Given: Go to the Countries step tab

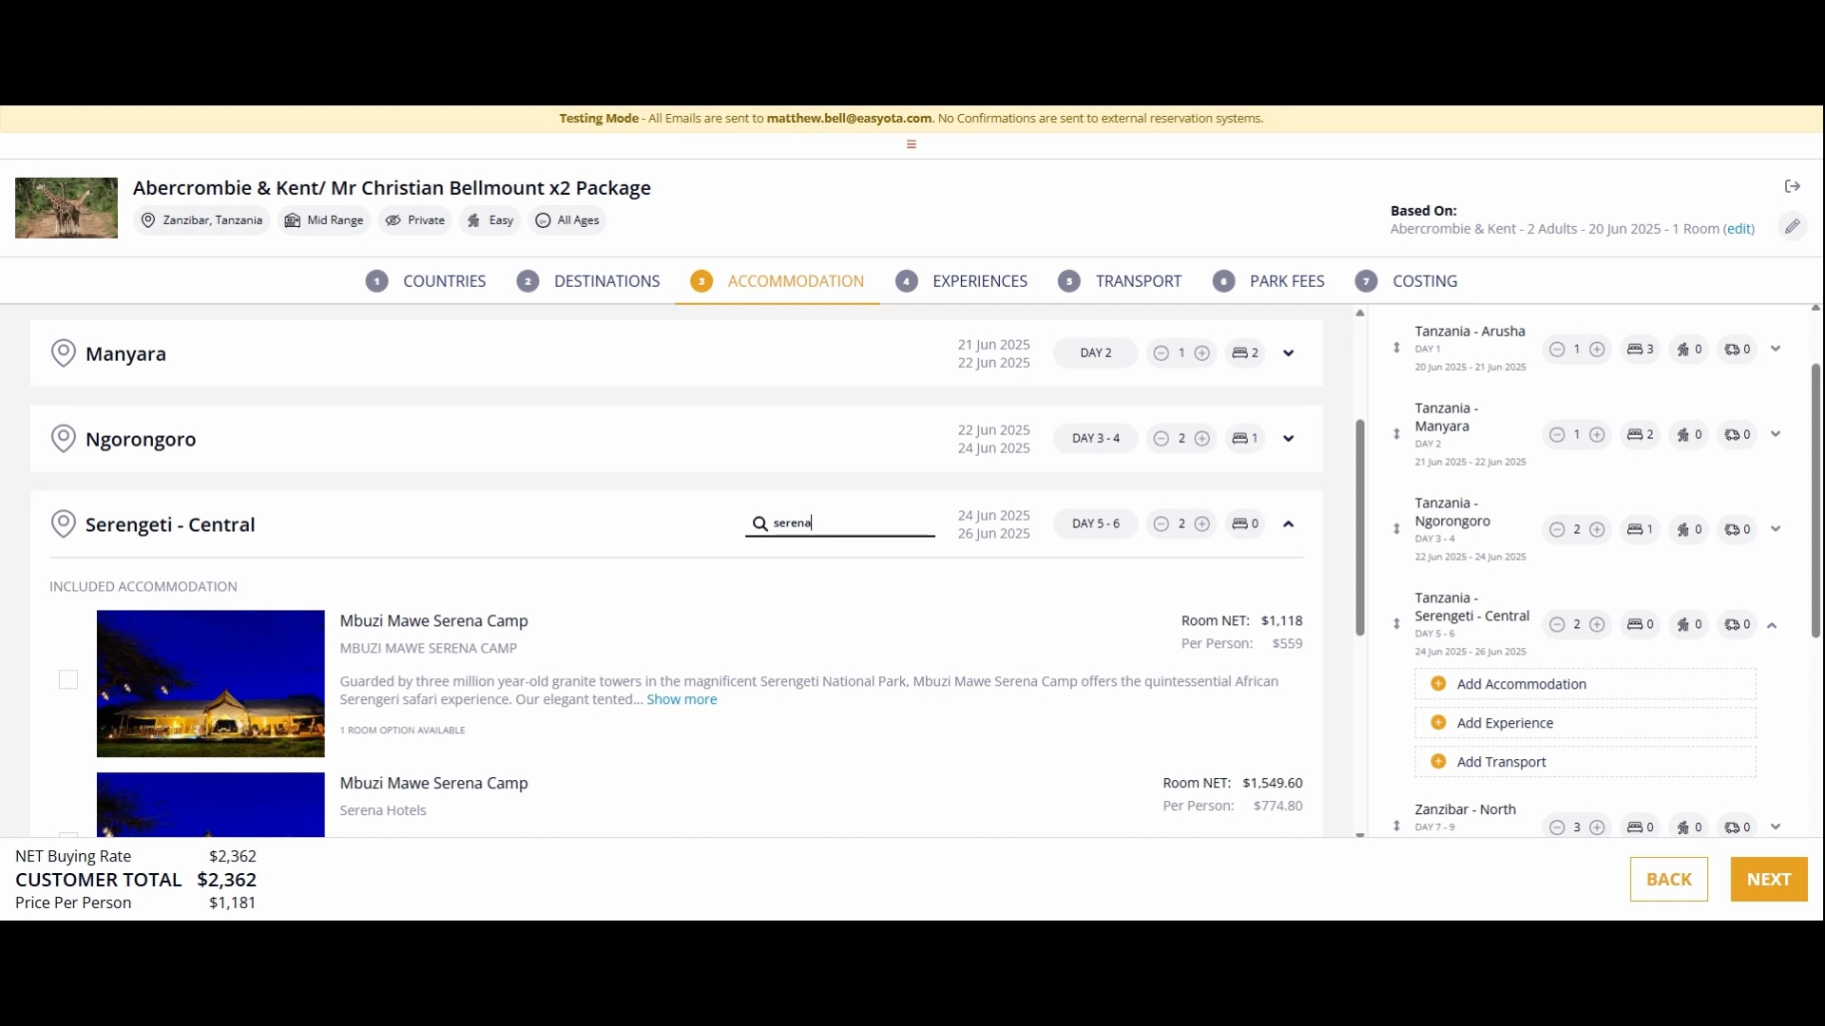Looking at the screenshot, I should (x=426, y=281).
